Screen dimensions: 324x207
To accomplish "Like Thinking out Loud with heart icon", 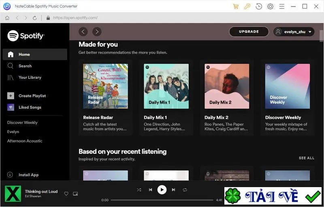I will click(x=66, y=194).
